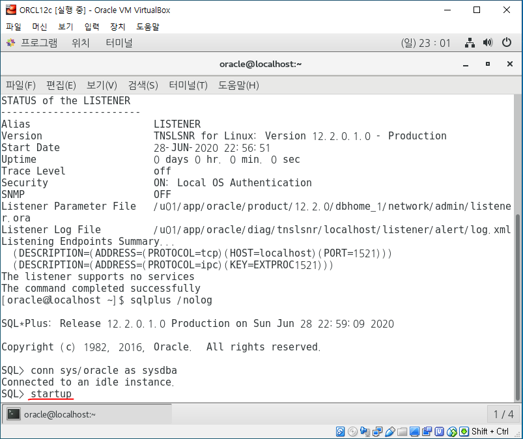Click VirtualBox hard disk activity icon

point(340,431)
